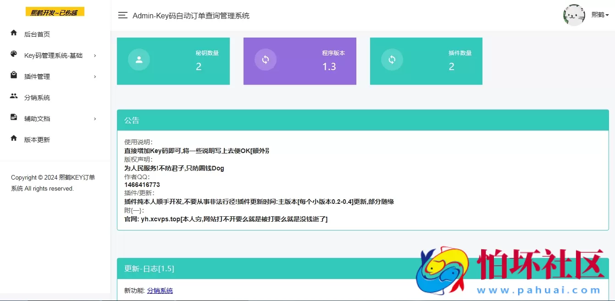Viewport: 615px width, 301px height.
Task: Click the refresh icon on the 插件数量 card
Action: pos(392,59)
